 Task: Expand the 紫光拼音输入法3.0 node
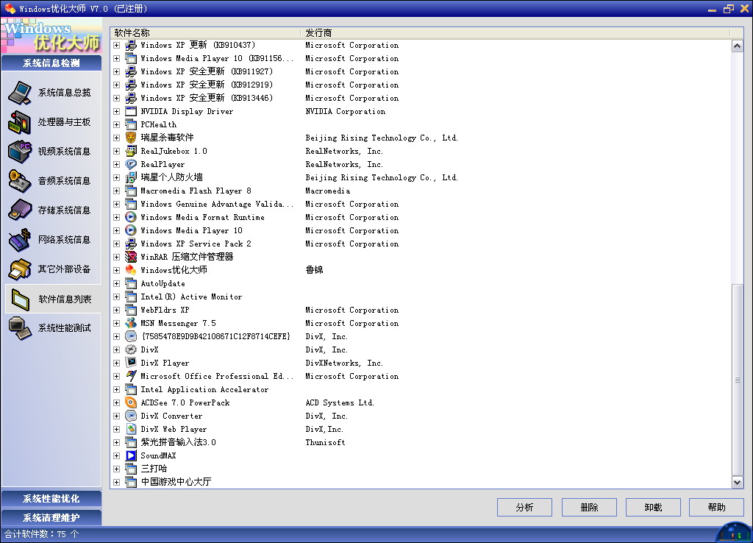[x=116, y=443]
